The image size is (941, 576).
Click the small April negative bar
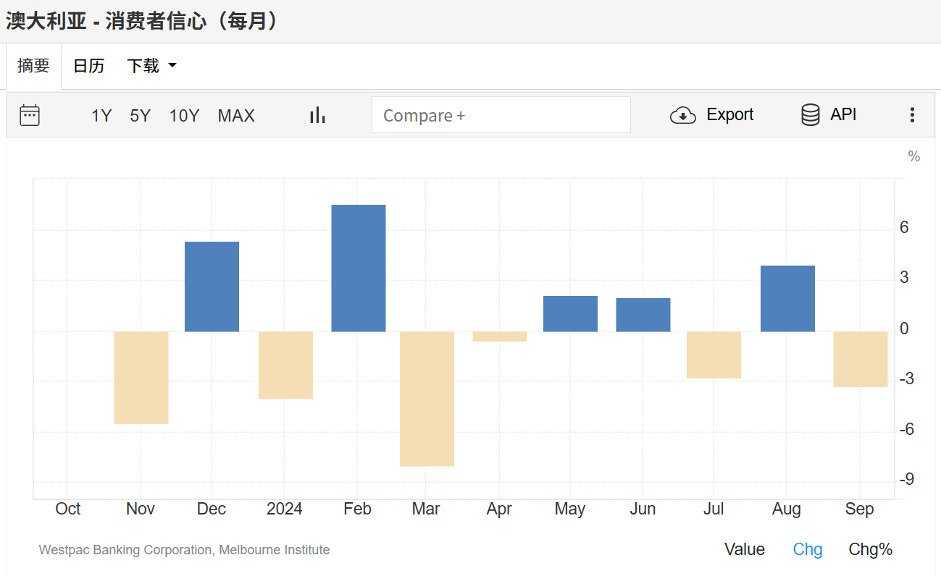pos(500,336)
